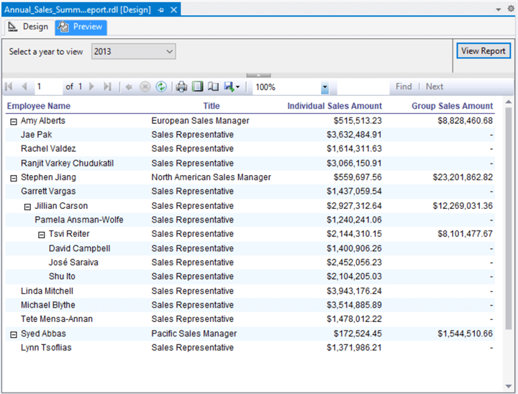Go to previous report page
Screen dimensions: 518x394
point(24,86)
